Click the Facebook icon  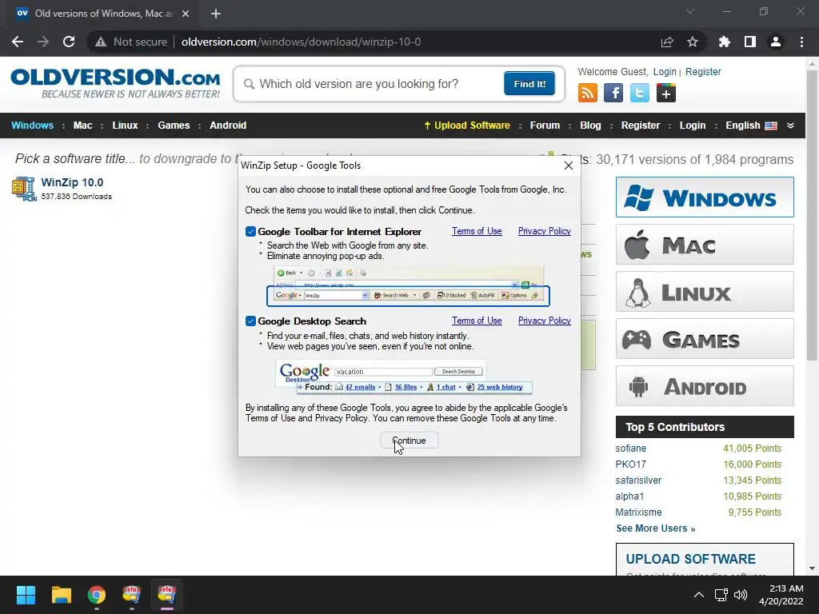[x=613, y=93]
